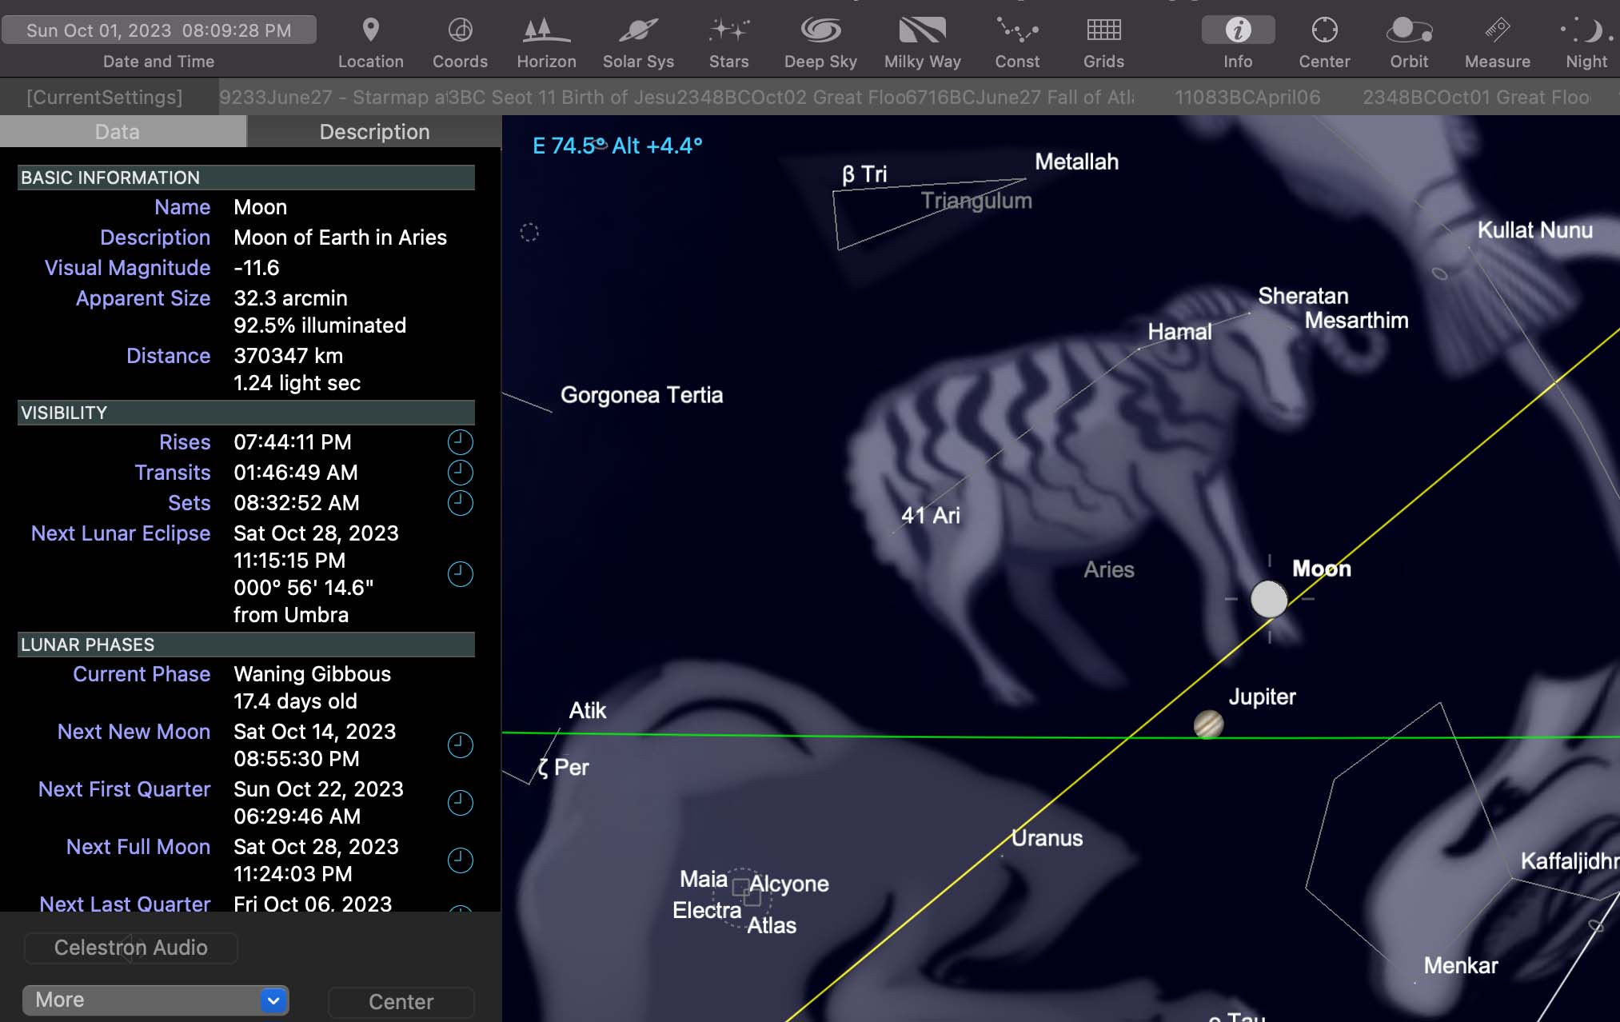The image size is (1620, 1022).
Task: Select Jupiter planet in sky view
Action: tap(1208, 725)
